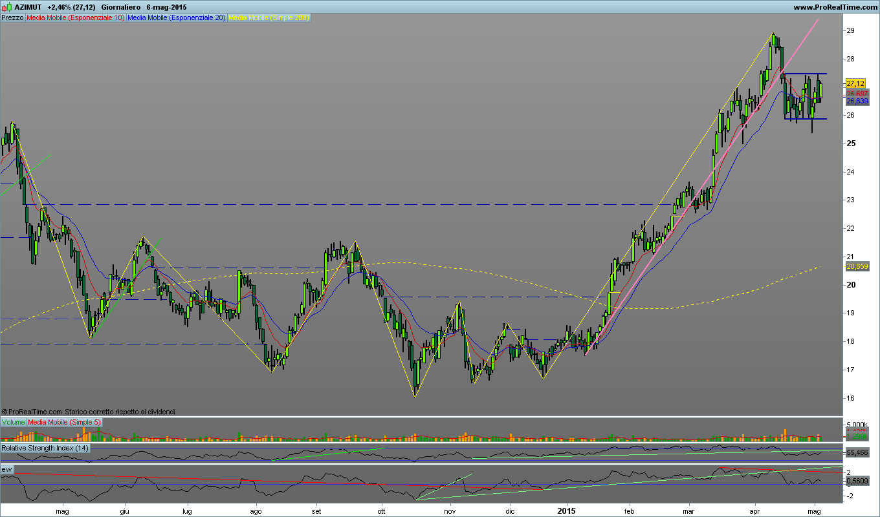Click the 0,5609 ew value tag
Screen dimensions: 880x517
857,481
